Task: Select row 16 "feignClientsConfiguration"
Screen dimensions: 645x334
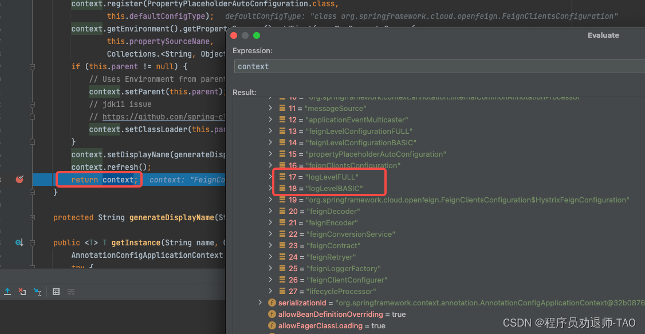Action: click(x=344, y=165)
